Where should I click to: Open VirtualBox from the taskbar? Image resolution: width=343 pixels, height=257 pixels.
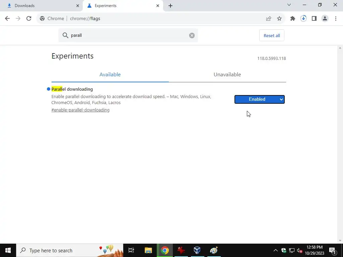(x=197, y=250)
